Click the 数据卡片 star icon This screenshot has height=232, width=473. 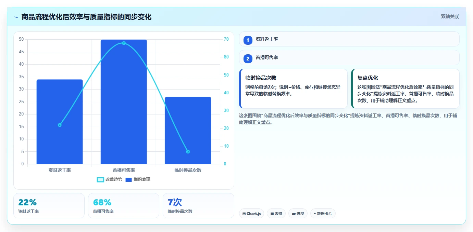point(315,214)
